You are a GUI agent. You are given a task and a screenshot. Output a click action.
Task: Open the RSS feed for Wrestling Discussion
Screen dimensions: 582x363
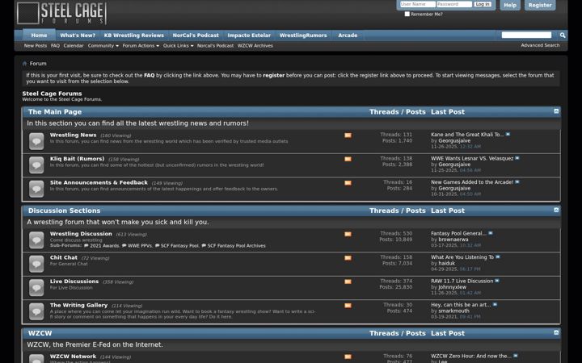pos(348,234)
